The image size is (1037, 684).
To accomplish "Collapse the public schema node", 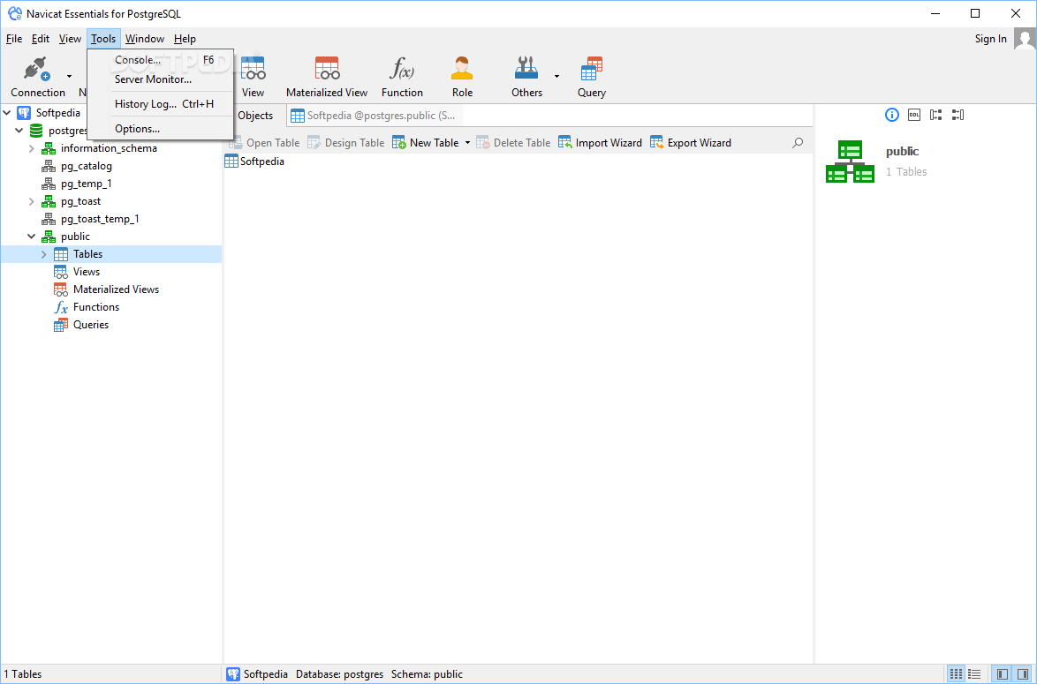I will [32, 237].
